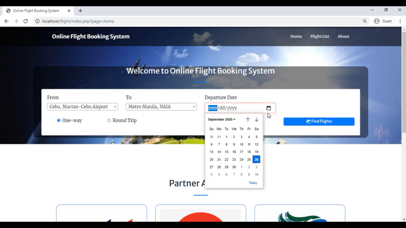Click the scrollbar up arrow
The width and height of the screenshot is (406, 228).
tap(403, 29)
